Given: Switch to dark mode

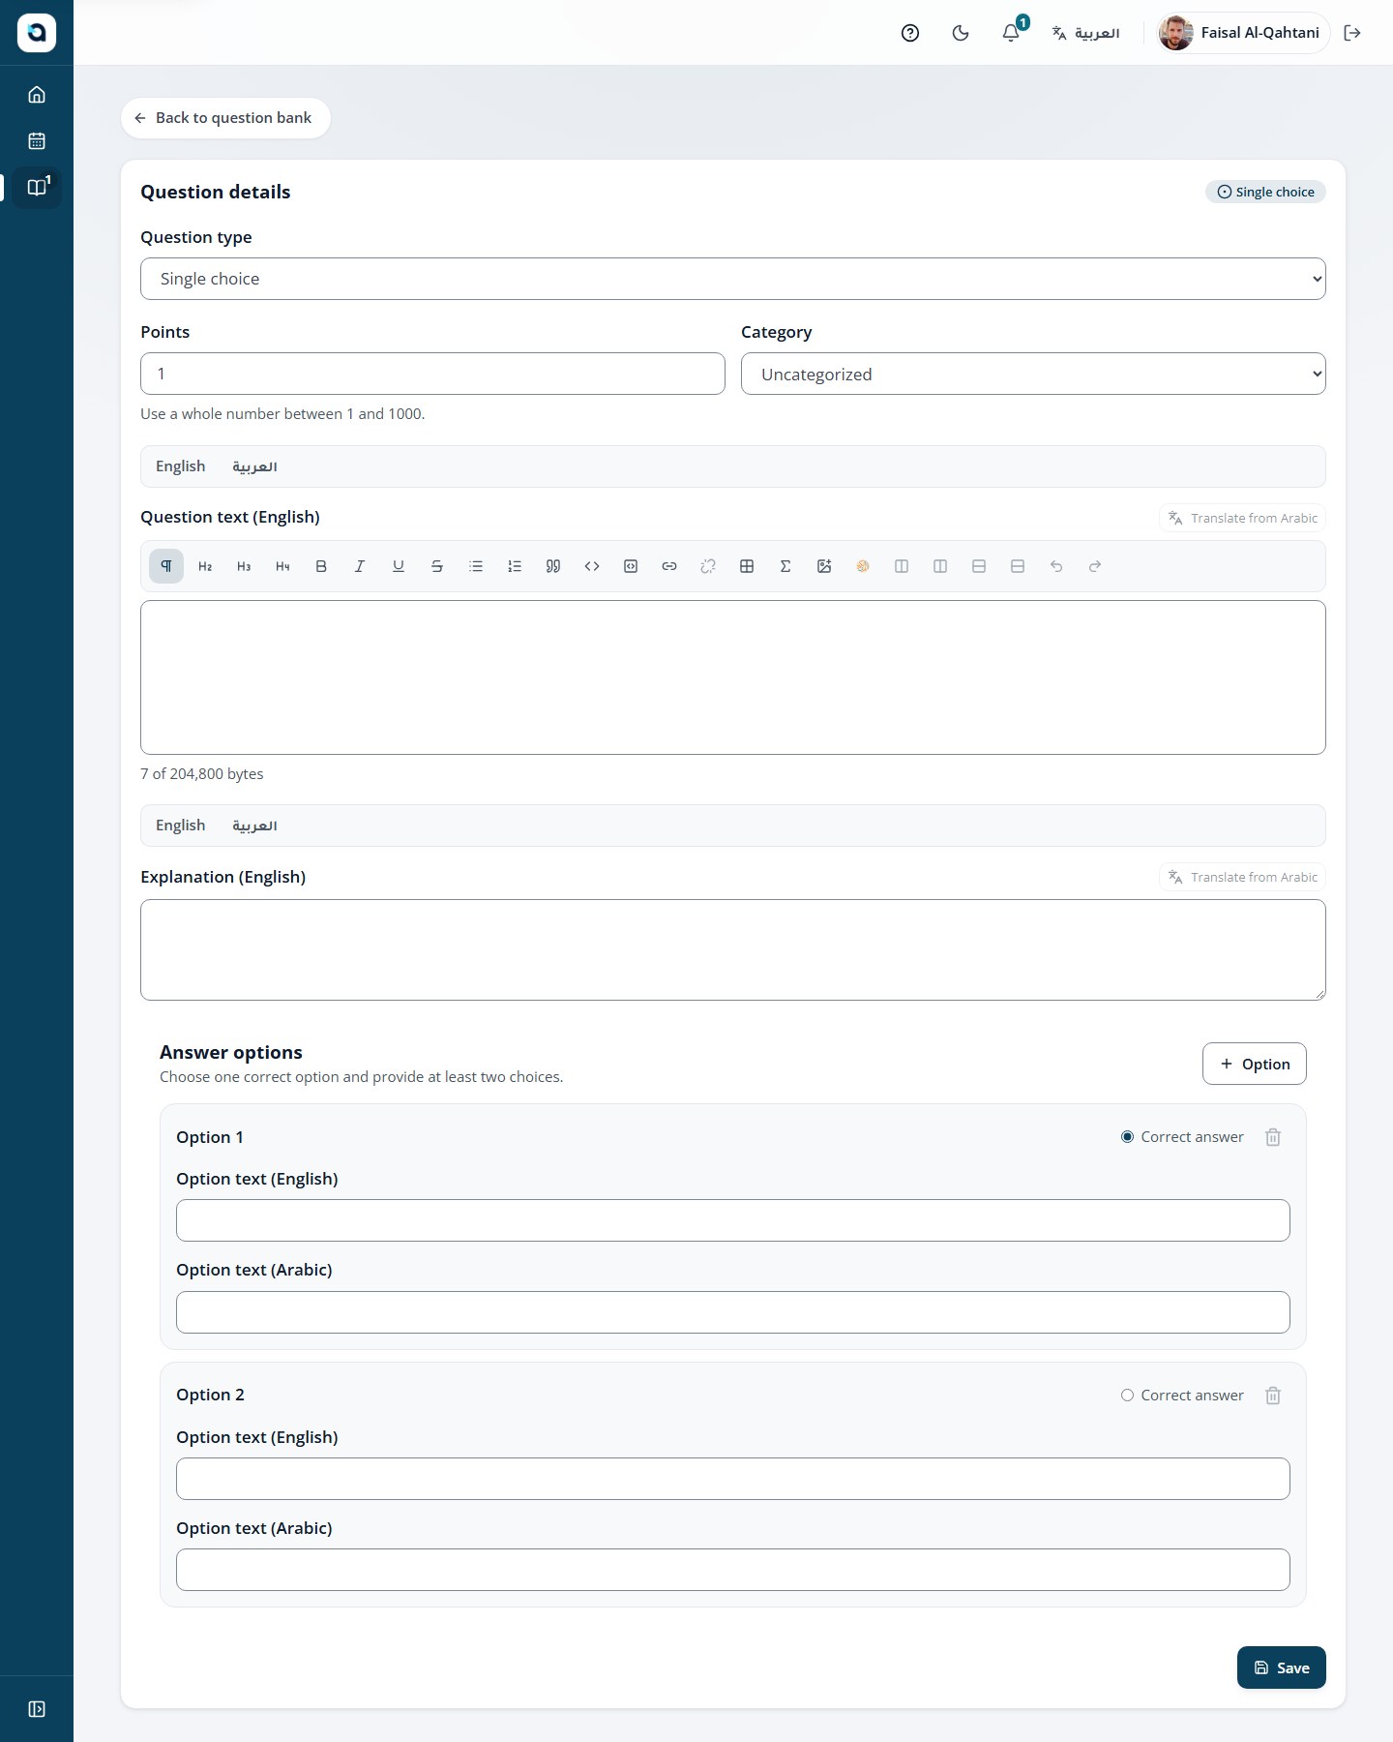Looking at the screenshot, I should click(x=961, y=33).
